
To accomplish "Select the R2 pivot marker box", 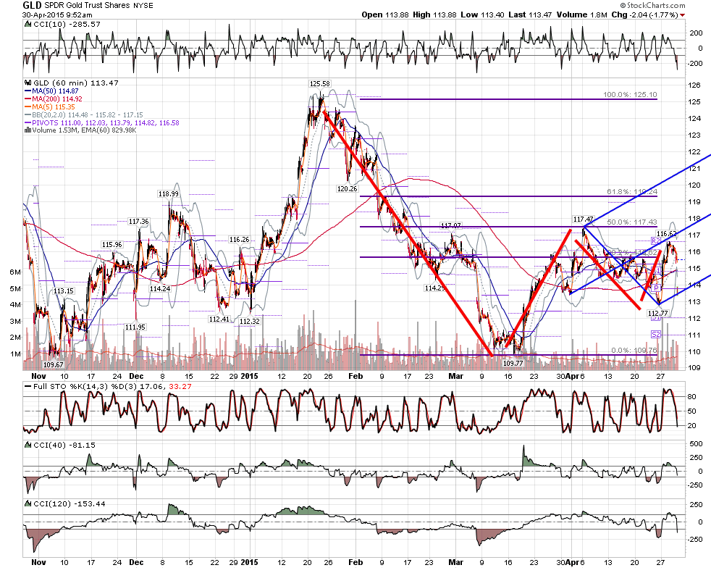I will (656, 241).
